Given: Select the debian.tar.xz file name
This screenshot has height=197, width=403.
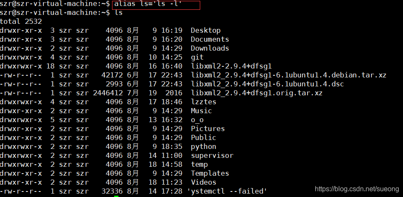Looking at the screenshot, I should tap(289, 75).
